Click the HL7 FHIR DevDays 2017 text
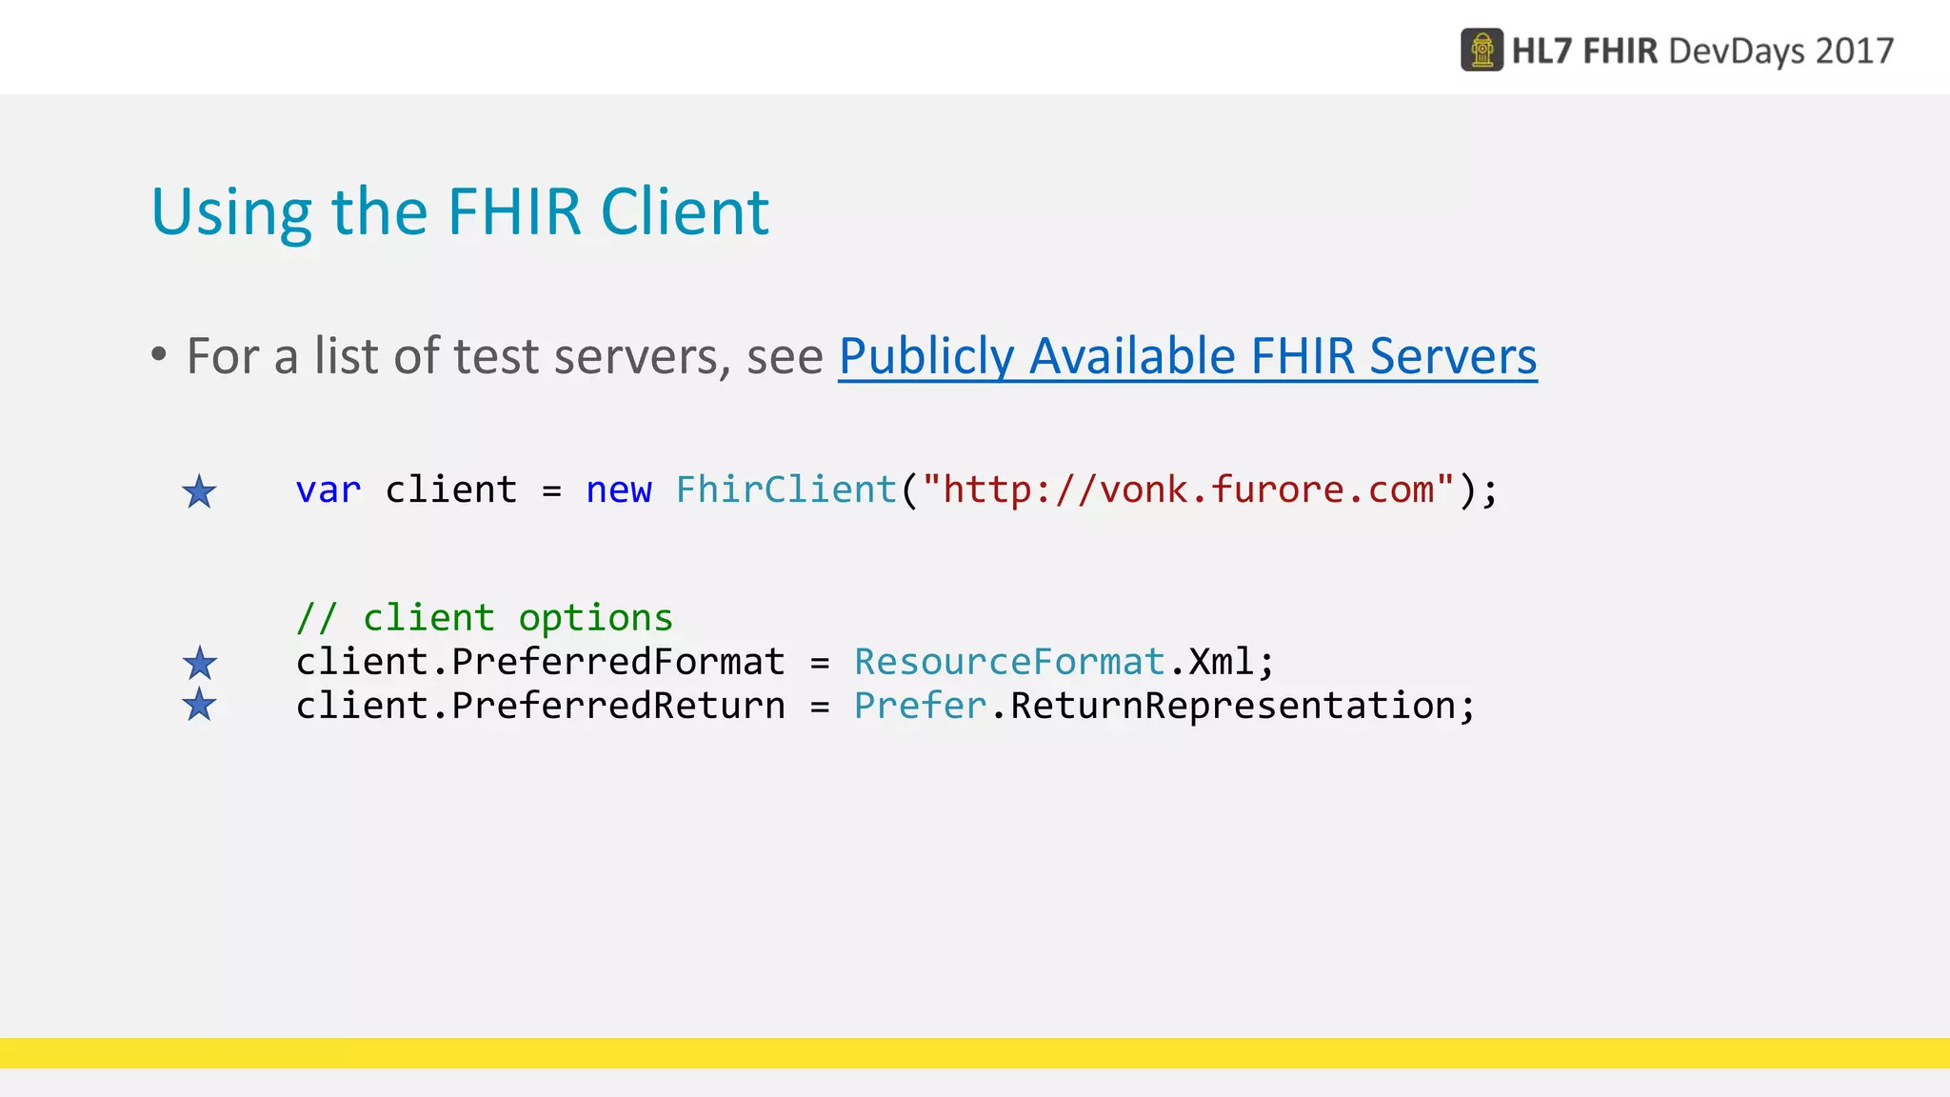Viewport: 1950px width, 1097px height. 1702,50
